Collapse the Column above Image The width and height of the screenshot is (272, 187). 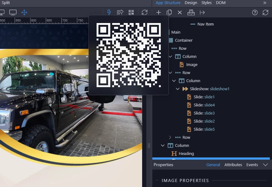click(170, 57)
